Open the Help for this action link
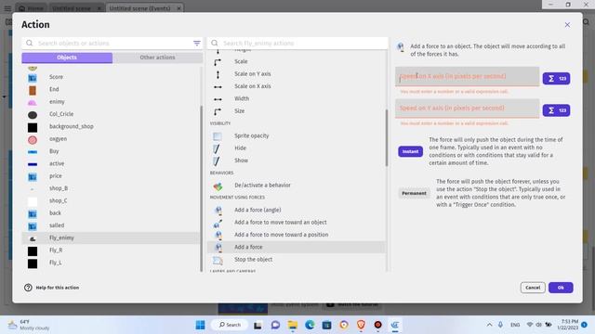 pos(58,288)
